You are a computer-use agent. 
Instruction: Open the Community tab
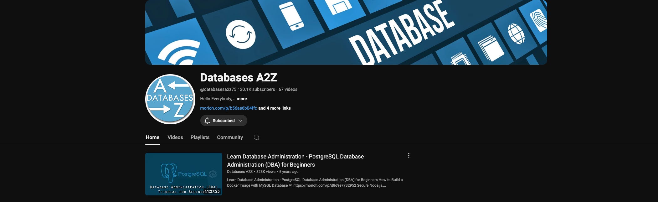point(230,137)
